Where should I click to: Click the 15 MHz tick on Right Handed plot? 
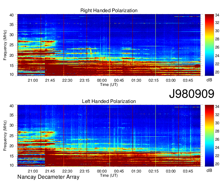11,66
